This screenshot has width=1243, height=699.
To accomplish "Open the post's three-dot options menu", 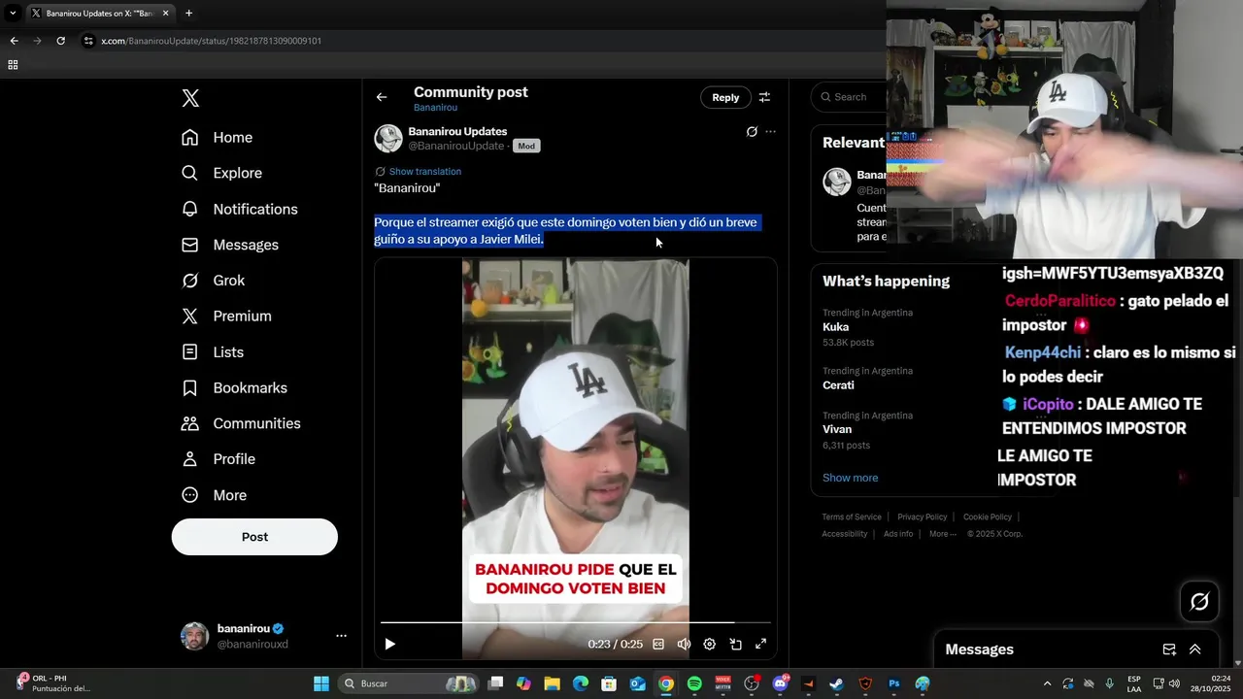I will pos(770,132).
